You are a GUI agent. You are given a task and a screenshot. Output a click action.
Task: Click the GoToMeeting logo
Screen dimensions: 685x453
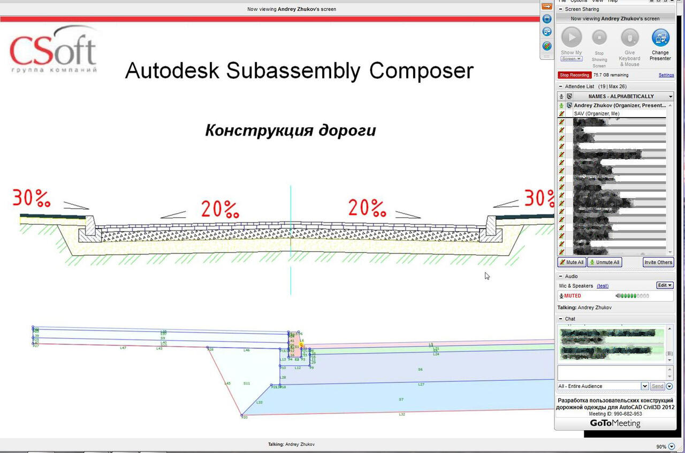tap(615, 423)
